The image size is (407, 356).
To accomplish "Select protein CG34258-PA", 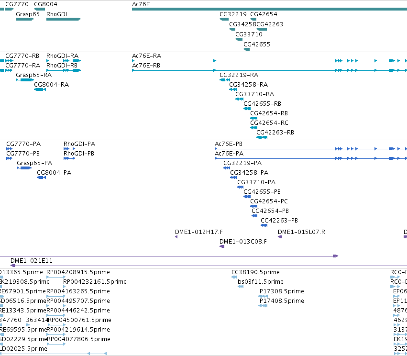I will [x=249, y=173].
